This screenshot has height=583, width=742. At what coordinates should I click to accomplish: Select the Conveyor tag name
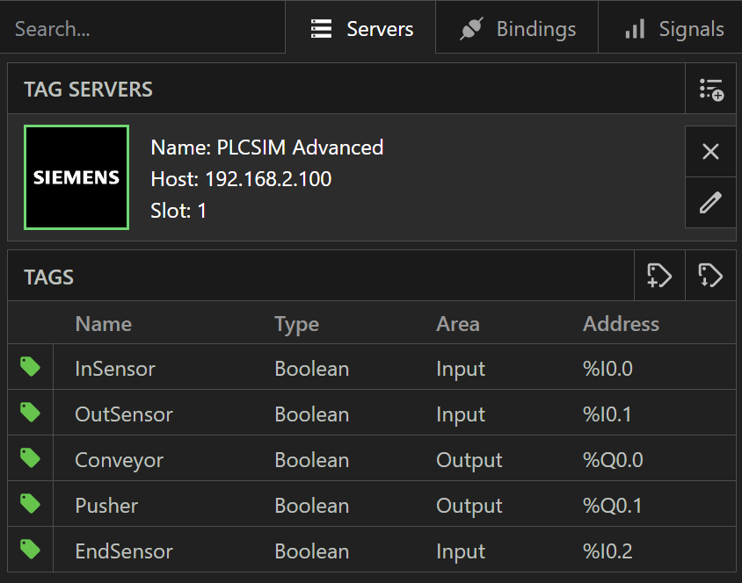[x=119, y=460]
